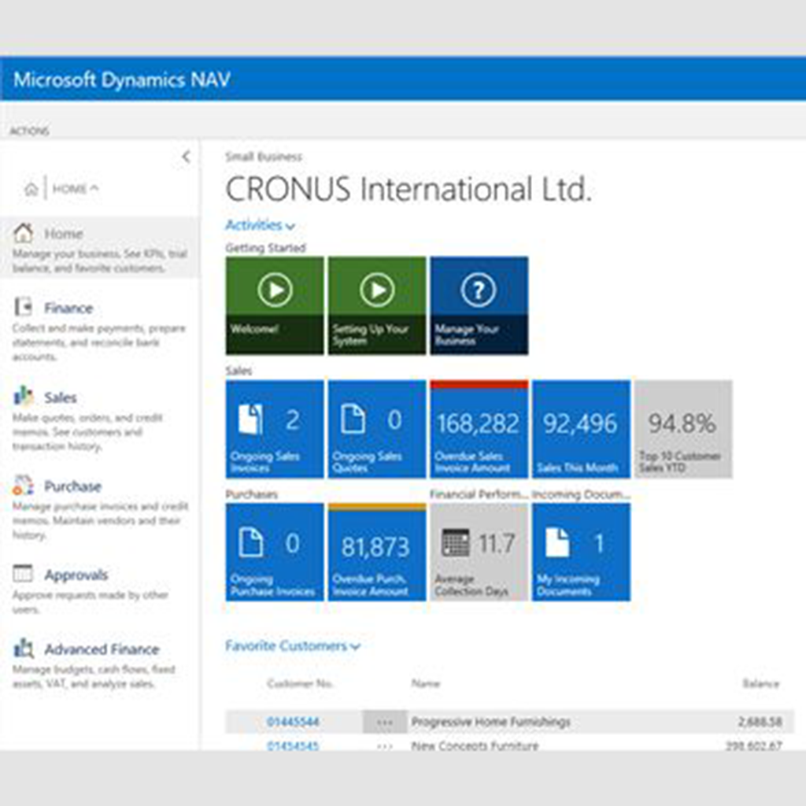Open customer number 01454545 link

click(x=293, y=745)
